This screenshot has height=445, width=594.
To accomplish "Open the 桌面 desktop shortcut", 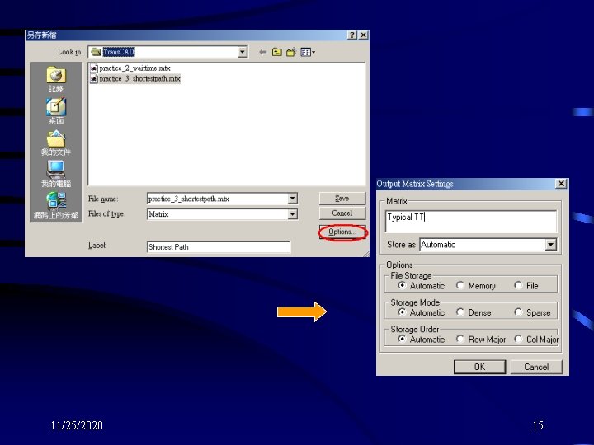I will [x=56, y=111].
